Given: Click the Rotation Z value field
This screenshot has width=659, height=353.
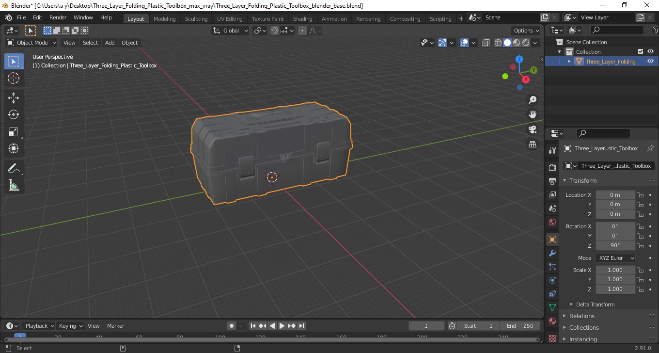Looking at the screenshot, I should click(615, 245).
